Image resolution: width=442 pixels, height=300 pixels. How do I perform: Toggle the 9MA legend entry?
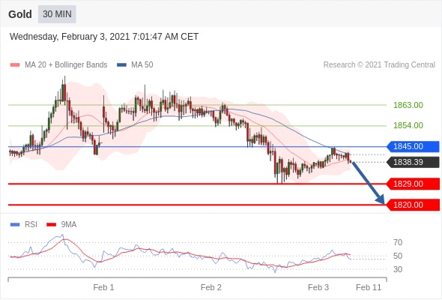click(61, 225)
